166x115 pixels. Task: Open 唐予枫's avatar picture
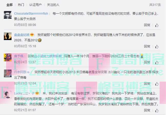click(8, 57)
